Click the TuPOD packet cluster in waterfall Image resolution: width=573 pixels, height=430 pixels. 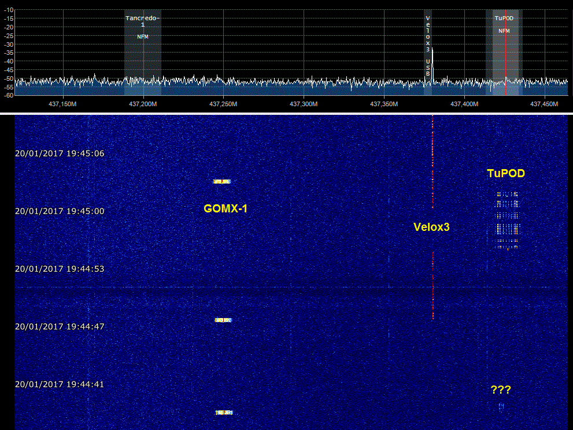pos(507,221)
